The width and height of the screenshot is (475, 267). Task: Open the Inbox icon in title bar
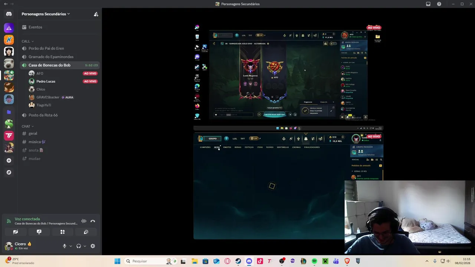click(x=428, y=4)
